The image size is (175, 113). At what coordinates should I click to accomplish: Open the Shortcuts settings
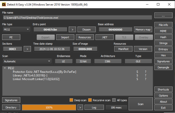[x=163, y=89]
